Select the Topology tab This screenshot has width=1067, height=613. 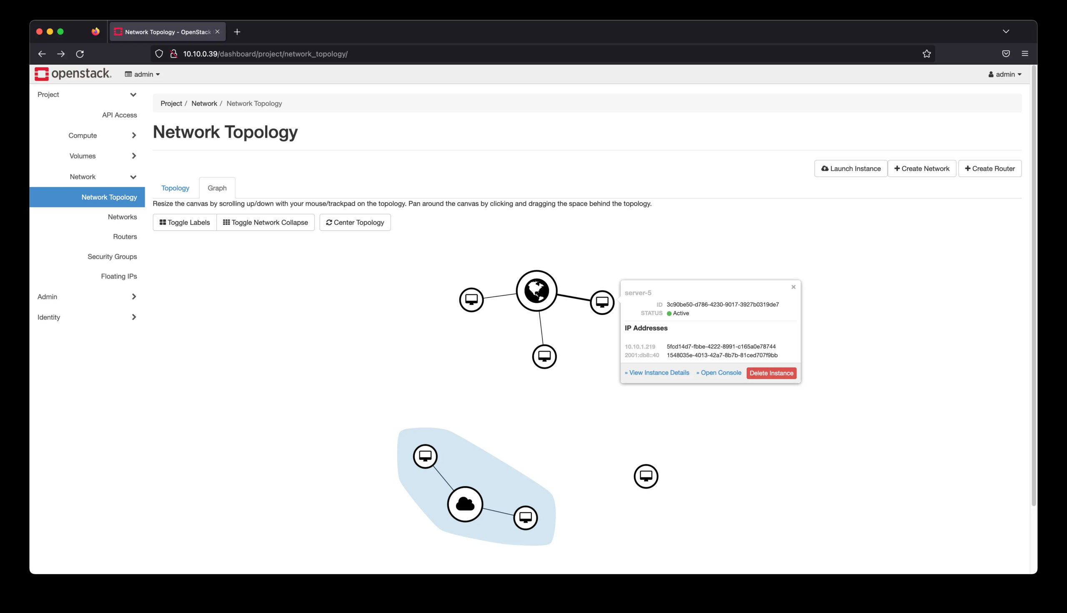(x=175, y=188)
